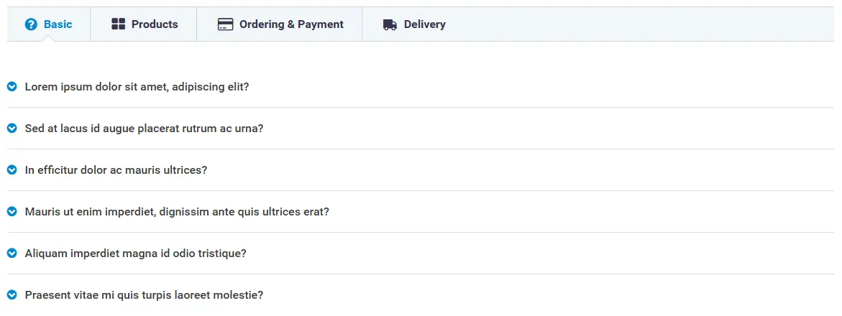
Task: Switch to the Products tab label
Action: point(155,24)
